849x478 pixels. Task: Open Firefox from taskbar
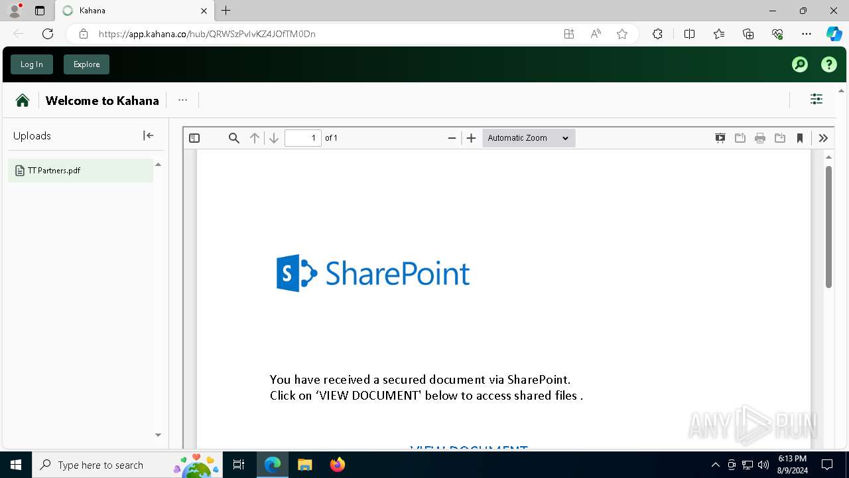pos(338,465)
